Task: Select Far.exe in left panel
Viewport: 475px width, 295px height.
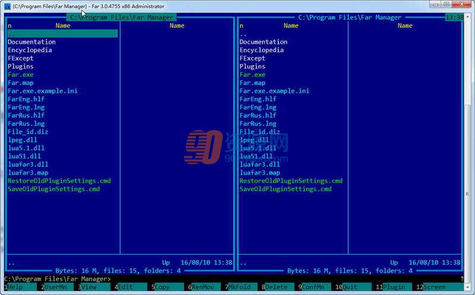Action: coord(21,75)
